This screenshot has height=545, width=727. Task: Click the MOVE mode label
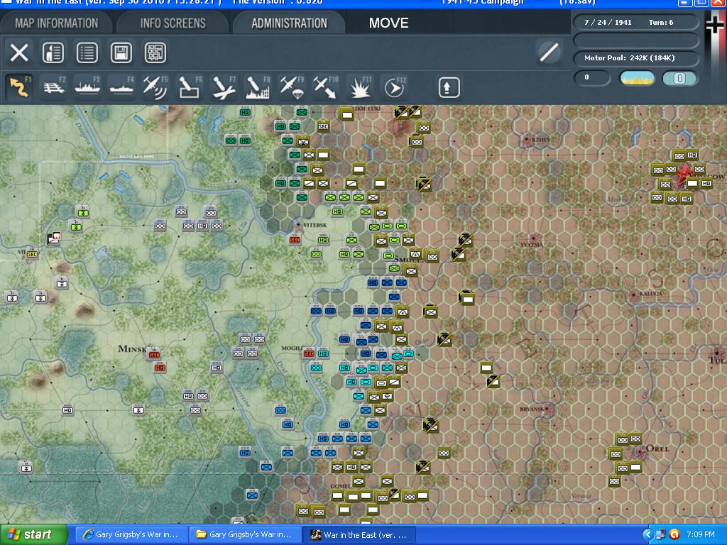pos(388,23)
